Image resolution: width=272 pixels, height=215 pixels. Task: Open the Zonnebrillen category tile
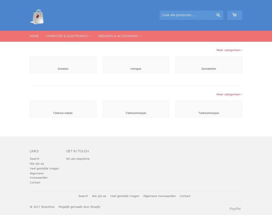(x=209, y=65)
